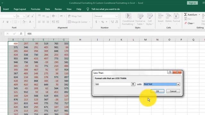Image resolution: width=205 pixels, height=115 pixels.
Task: Align text right
Action: pos(48,22)
